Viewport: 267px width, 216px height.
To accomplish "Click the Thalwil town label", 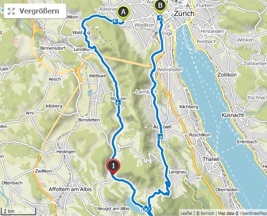I will tap(211, 159).
